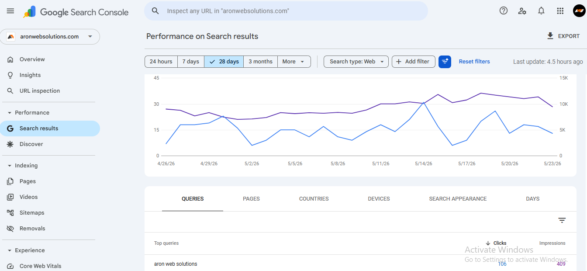This screenshot has height=271, width=587.
Task: Click the search magnifier icon in URL bar
Action: tap(155, 11)
